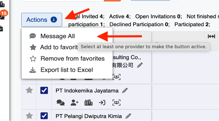
Task: Select Export list to Excel
Action: tap(67, 70)
